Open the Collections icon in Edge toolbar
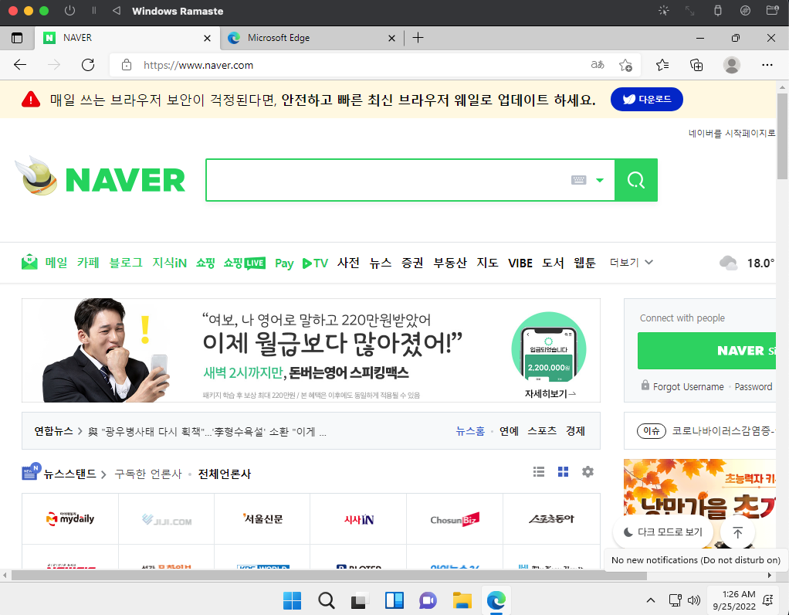Image resolution: width=789 pixels, height=615 pixels. pos(696,65)
